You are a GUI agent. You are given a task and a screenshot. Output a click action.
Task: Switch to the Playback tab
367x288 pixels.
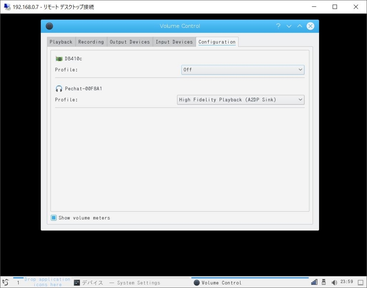pos(61,42)
